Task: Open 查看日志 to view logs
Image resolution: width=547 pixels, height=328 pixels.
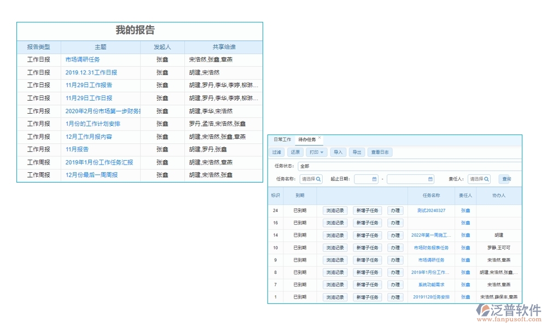Action: click(x=381, y=152)
